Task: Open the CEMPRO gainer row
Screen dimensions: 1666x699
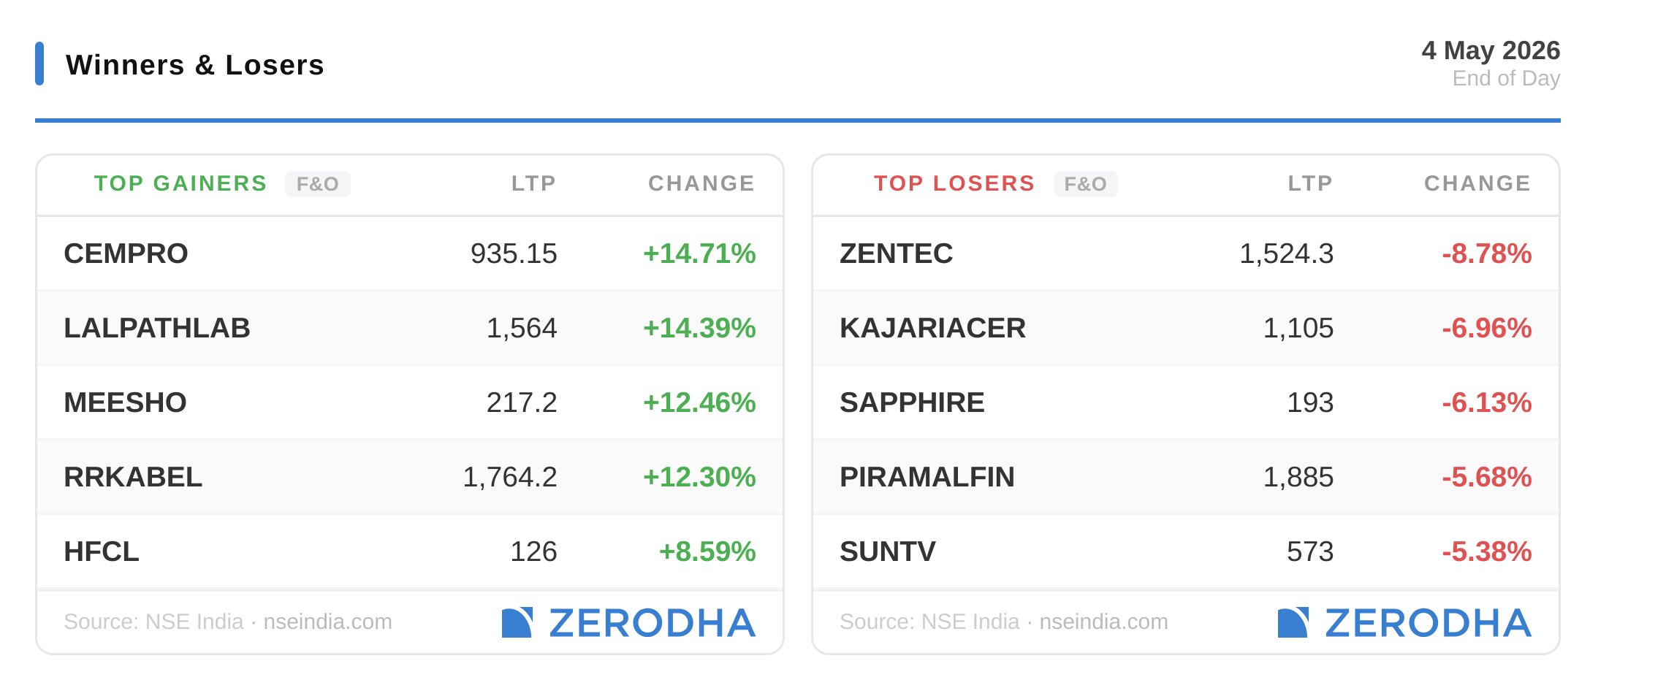Action: tap(410, 253)
